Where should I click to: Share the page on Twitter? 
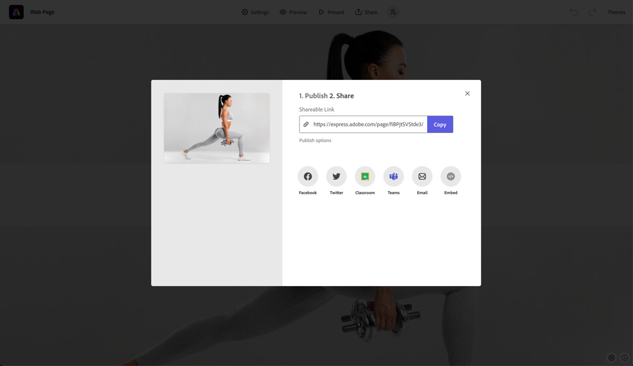[x=336, y=176]
